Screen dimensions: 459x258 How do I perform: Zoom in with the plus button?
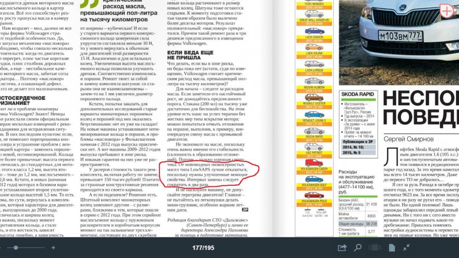(x=53, y=248)
